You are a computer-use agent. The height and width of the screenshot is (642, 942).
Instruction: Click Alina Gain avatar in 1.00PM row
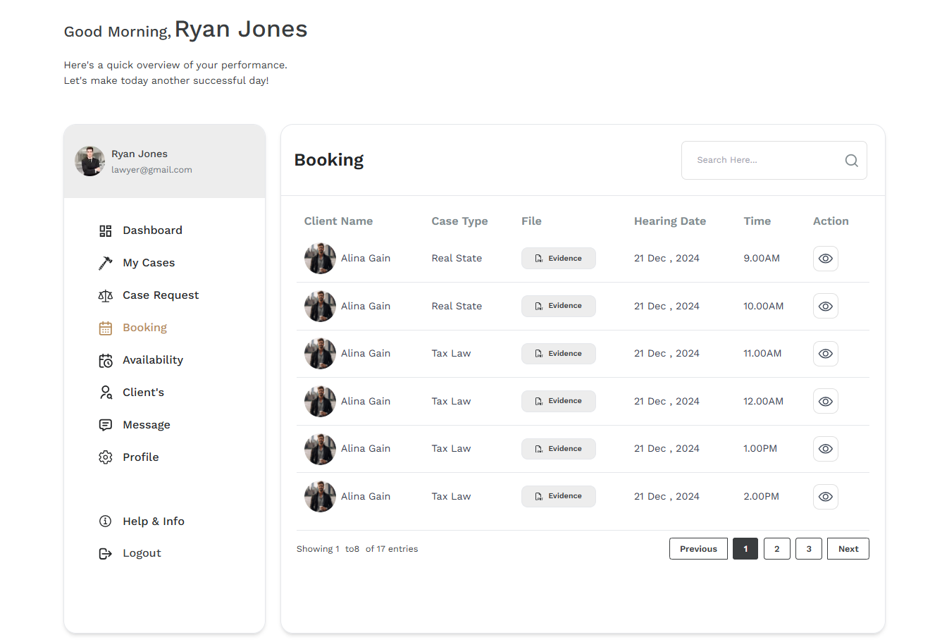(x=320, y=449)
